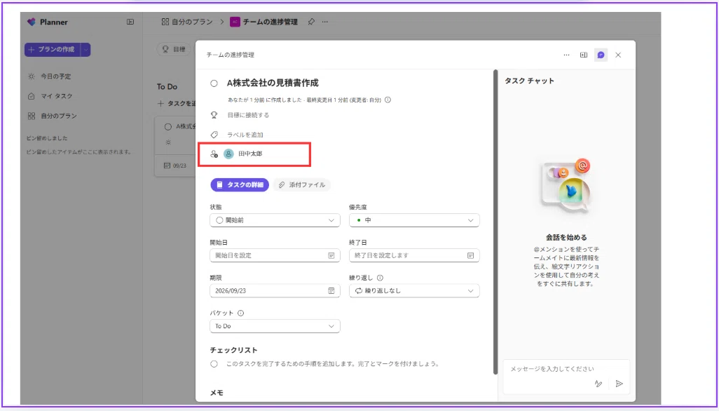Viewport: 719px width, 411px height.
Task: Click the 期限 field showing 2026/09/23
Action: pyautogui.click(x=275, y=291)
